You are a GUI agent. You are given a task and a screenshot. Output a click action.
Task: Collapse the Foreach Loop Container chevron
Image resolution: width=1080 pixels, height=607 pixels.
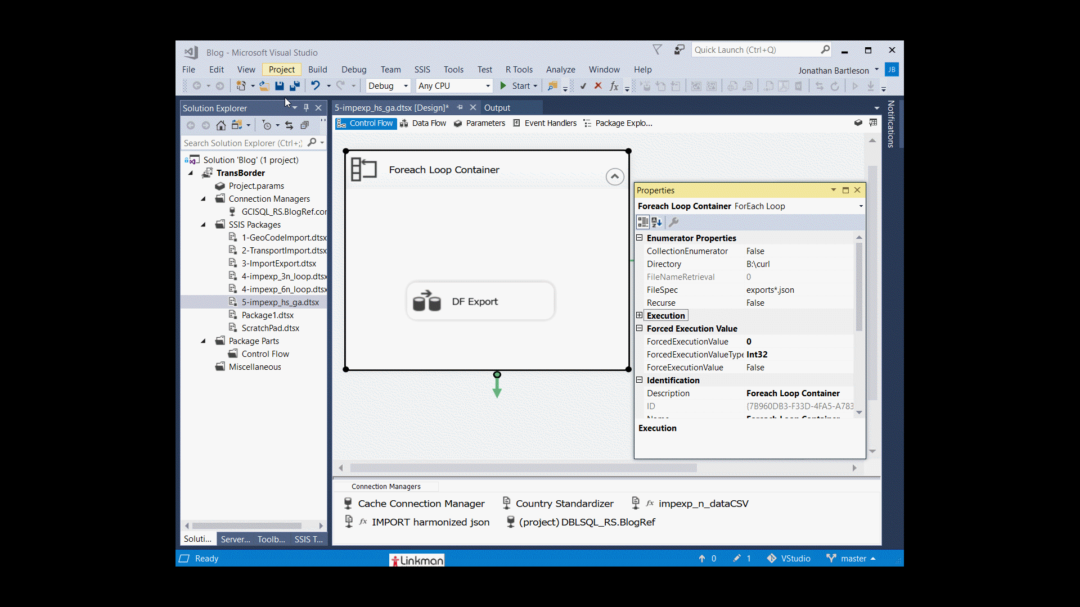(x=615, y=176)
